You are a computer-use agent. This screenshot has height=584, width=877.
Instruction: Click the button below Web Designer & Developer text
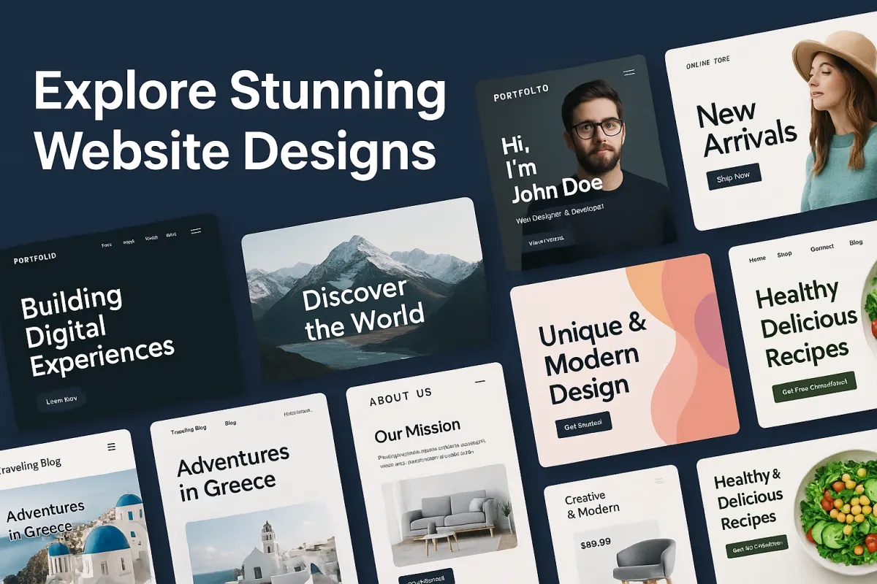(547, 239)
